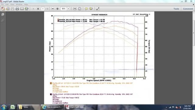Toggle fit one full page view
Screen dimensions: 195x110
point(80,9)
